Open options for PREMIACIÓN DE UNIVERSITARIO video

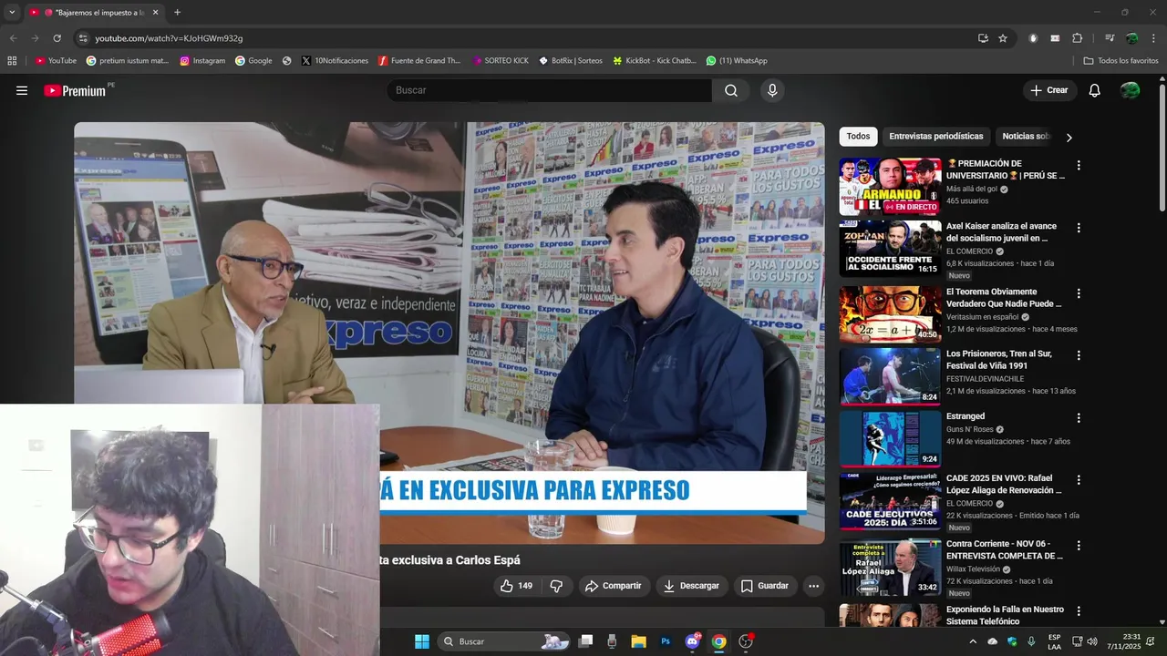coord(1079,166)
